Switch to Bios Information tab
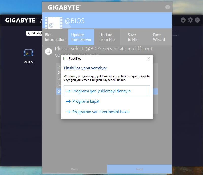This screenshot has height=175, width=203. [x=55, y=37]
